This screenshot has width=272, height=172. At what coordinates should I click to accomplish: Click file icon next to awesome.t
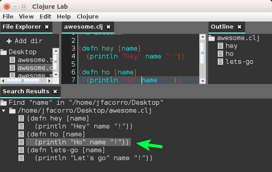[x=12, y=60]
